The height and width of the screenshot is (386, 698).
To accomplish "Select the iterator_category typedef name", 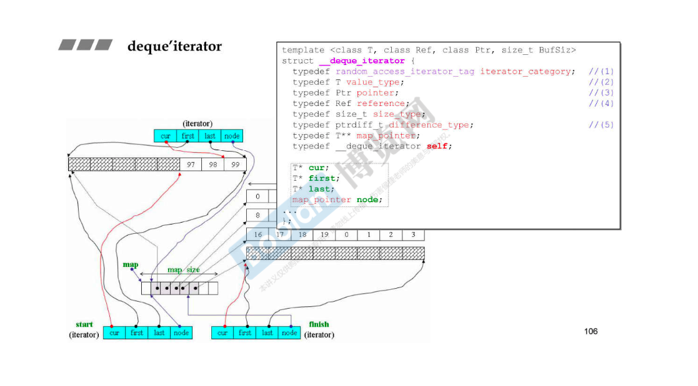I will (x=526, y=72).
